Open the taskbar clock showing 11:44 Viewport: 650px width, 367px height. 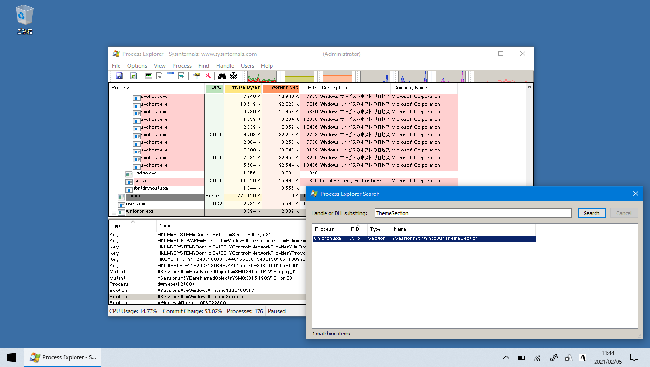click(x=608, y=357)
